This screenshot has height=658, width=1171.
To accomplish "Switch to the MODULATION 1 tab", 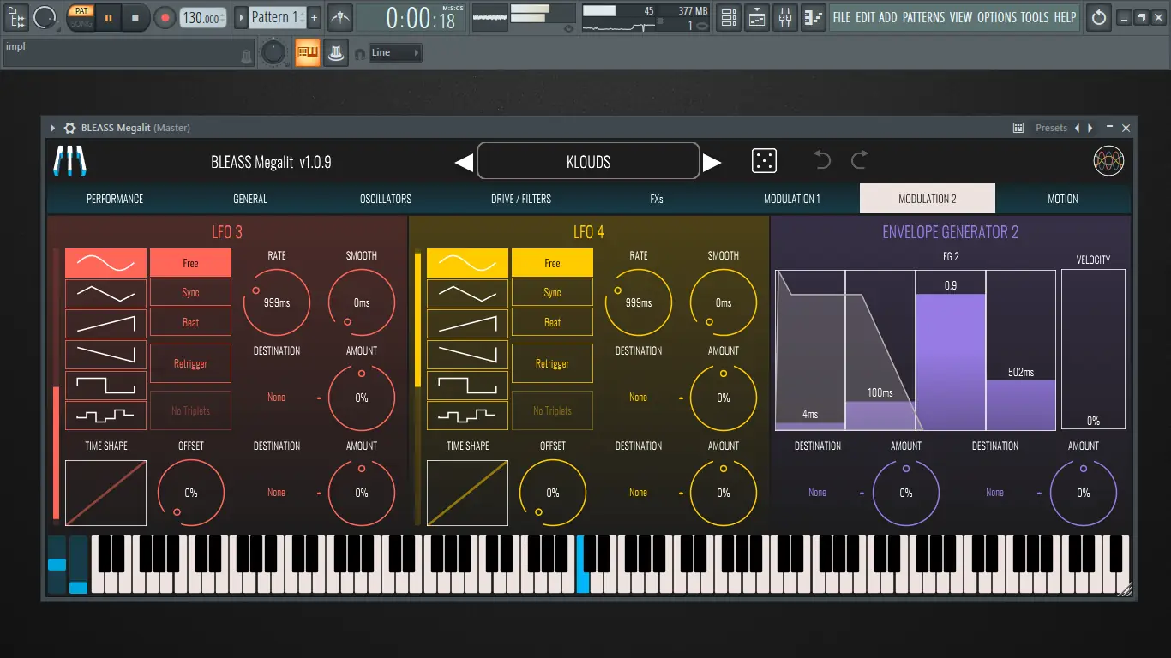I will pos(792,199).
